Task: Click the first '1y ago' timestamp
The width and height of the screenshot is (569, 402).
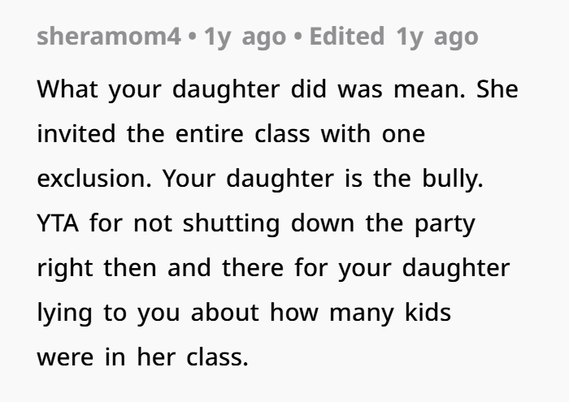Action: click(245, 37)
